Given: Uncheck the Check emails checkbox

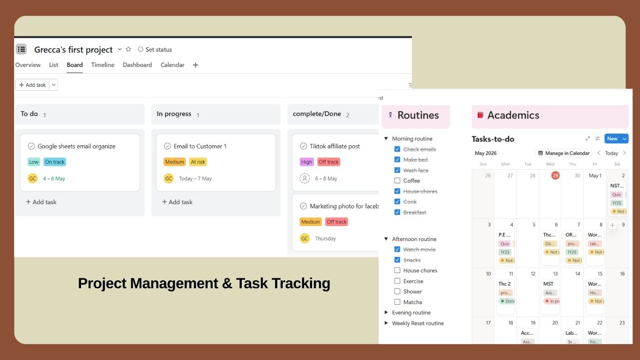Looking at the screenshot, I should pyautogui.click(x=397, y=149).
